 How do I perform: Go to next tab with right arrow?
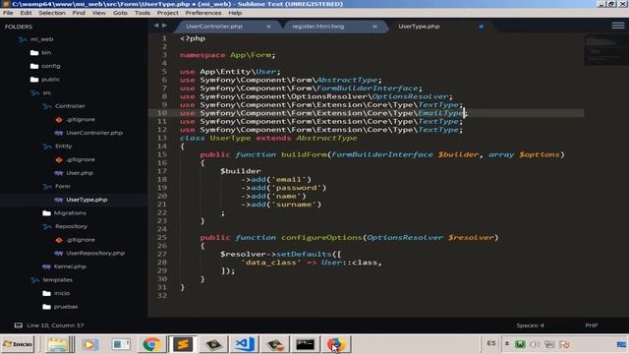(164, 26)
